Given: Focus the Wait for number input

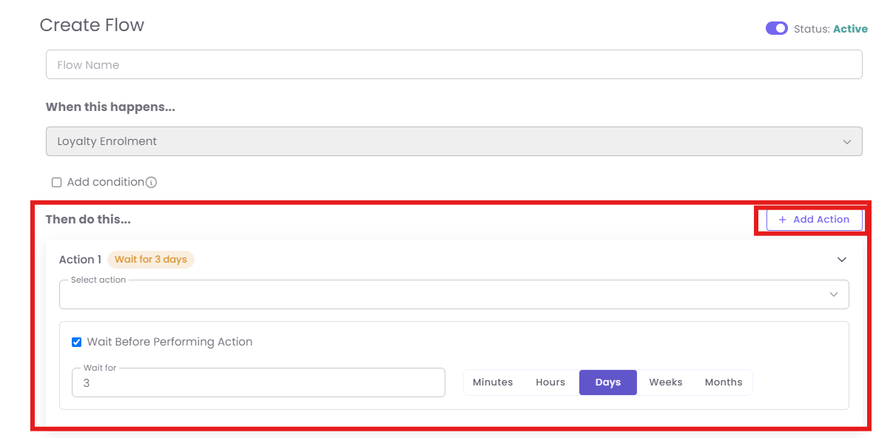Looking at the screenshot, I should pyautogui.click(x=258, y=383).
